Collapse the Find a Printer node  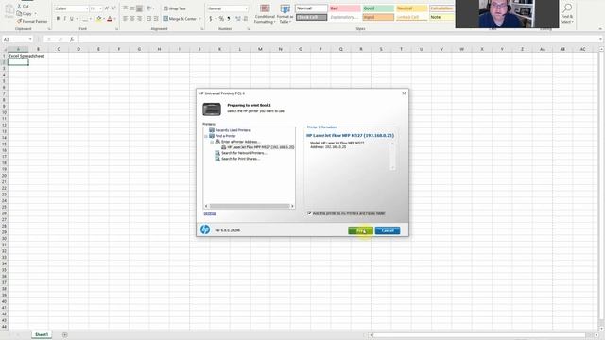206,136
